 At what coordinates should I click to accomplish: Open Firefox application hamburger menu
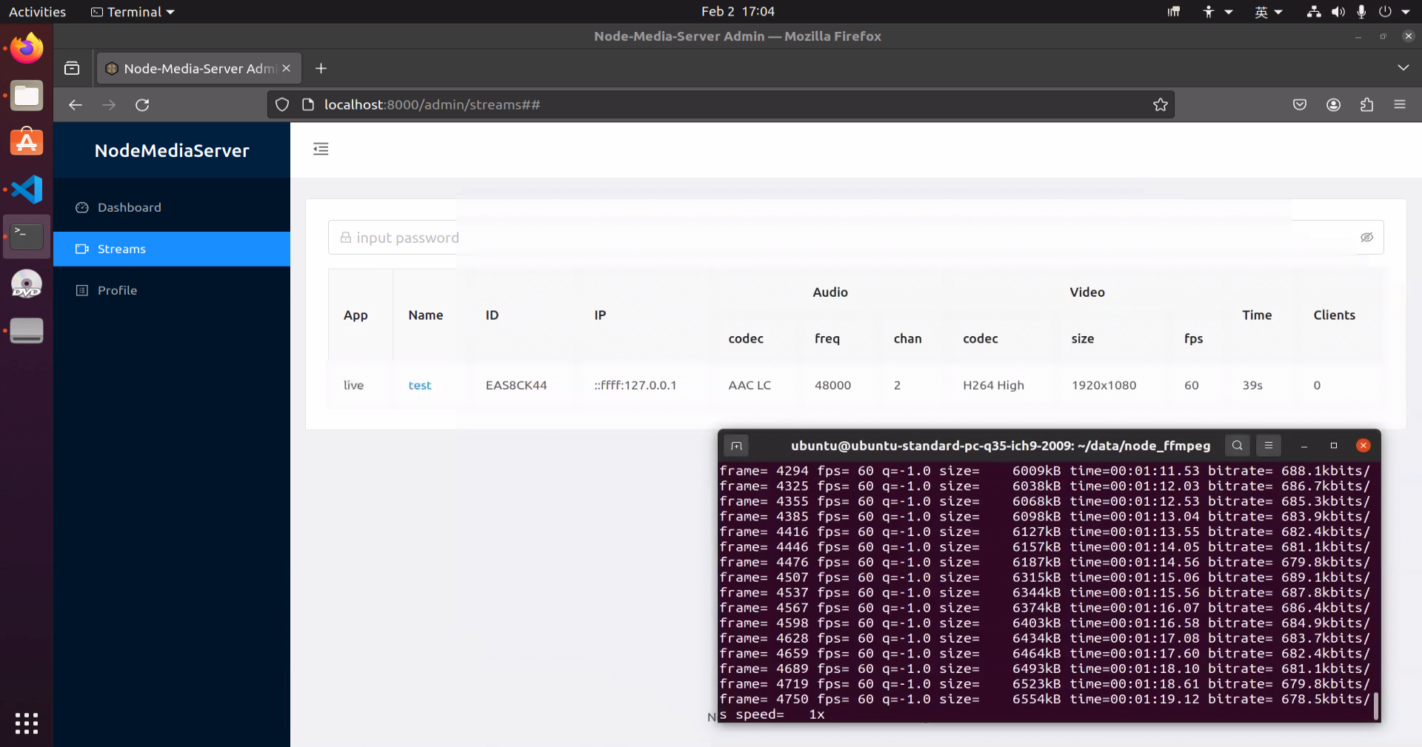pos(1400,104)
